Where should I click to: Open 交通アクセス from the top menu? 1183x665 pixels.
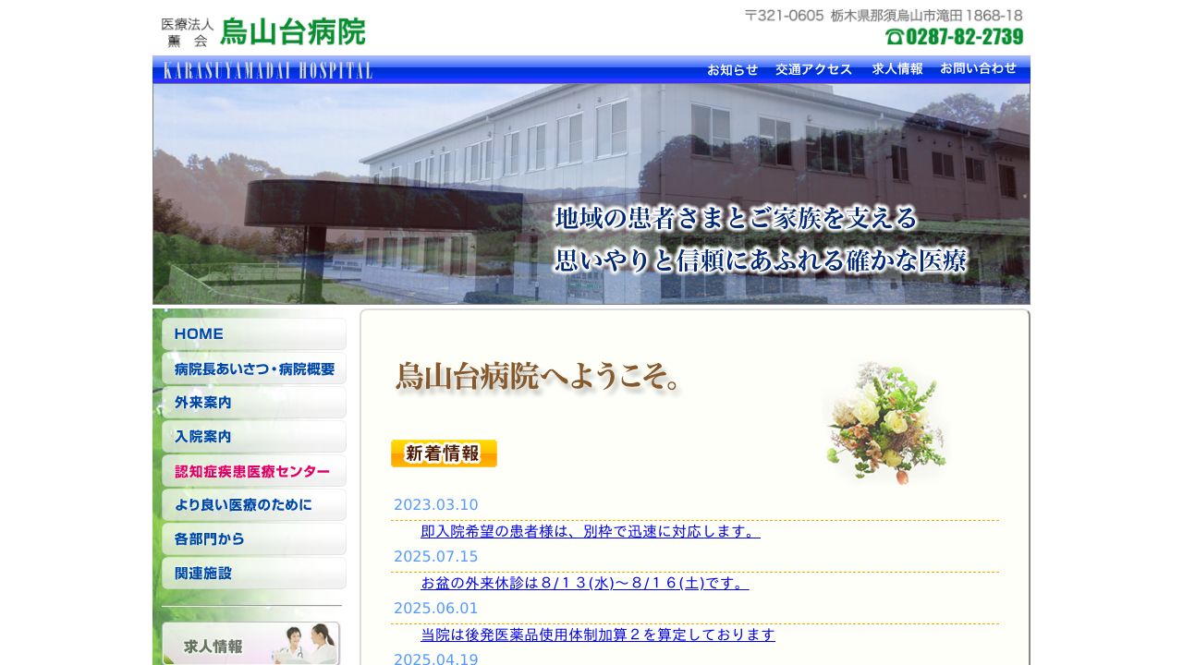[x=813, y=68]
